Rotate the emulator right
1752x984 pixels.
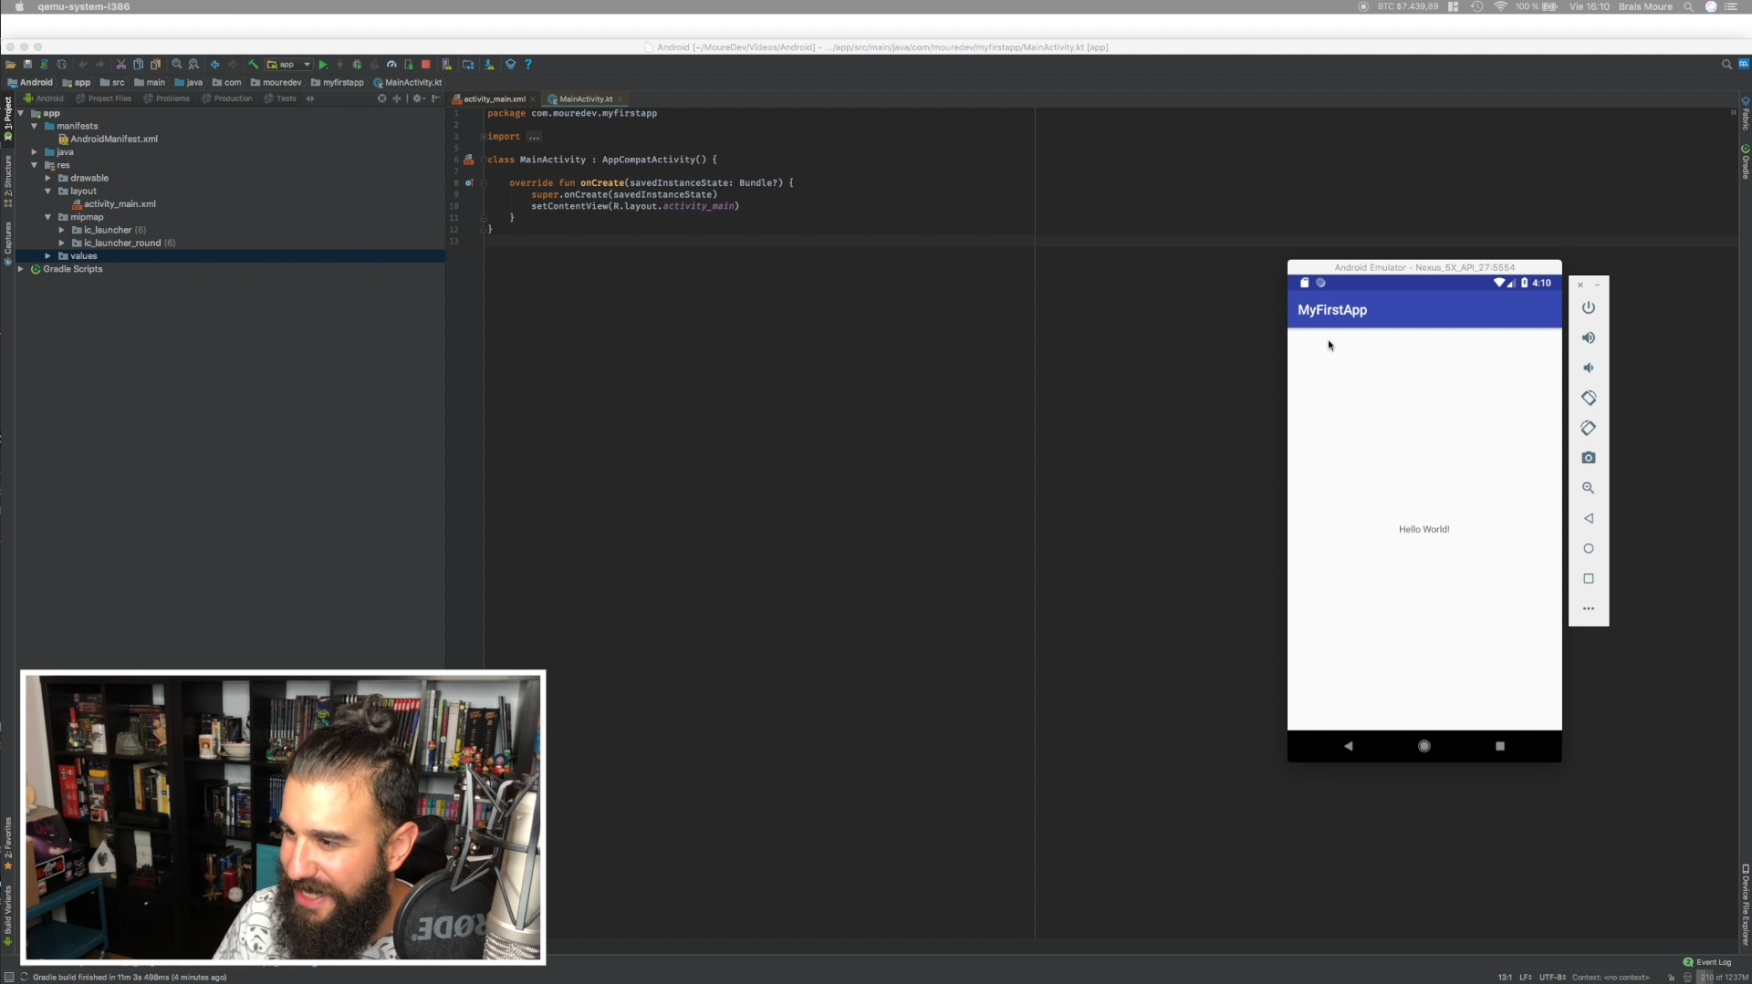1588,428
